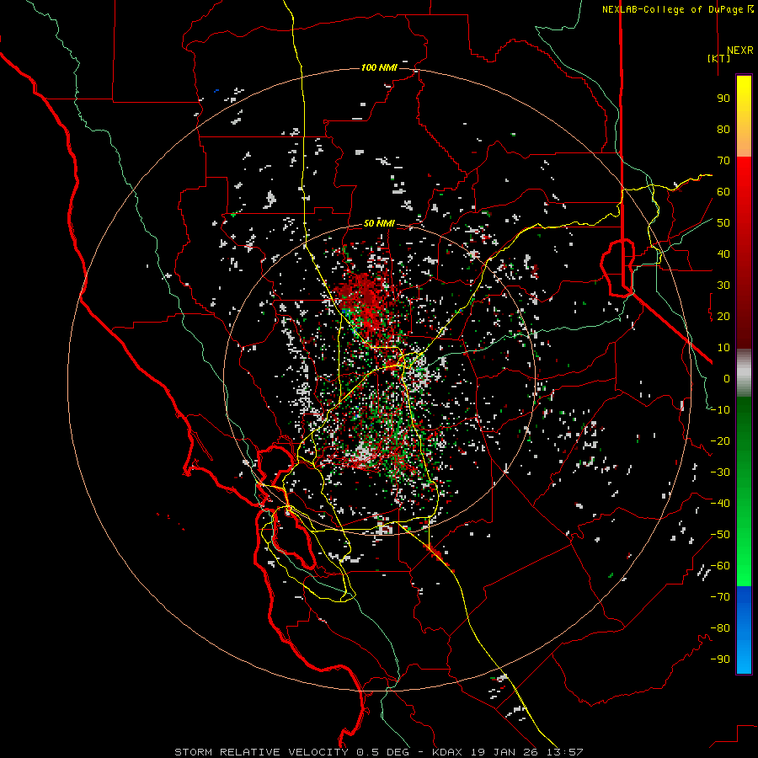Click the "19 JAN 26" date text
The image size is (758, 758).
point(504,752)
